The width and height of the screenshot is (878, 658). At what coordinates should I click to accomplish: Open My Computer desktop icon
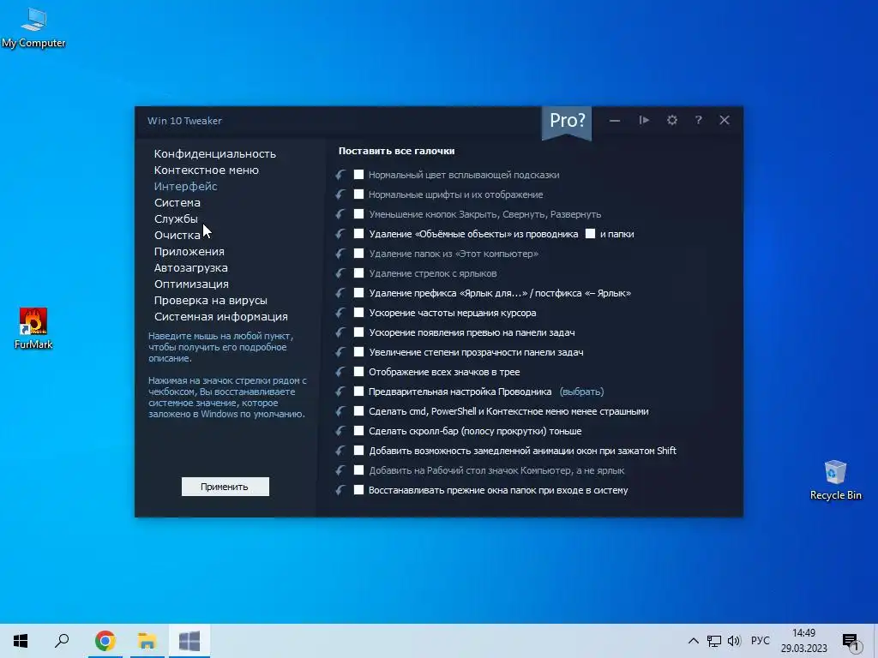click(x=33, y=28)
